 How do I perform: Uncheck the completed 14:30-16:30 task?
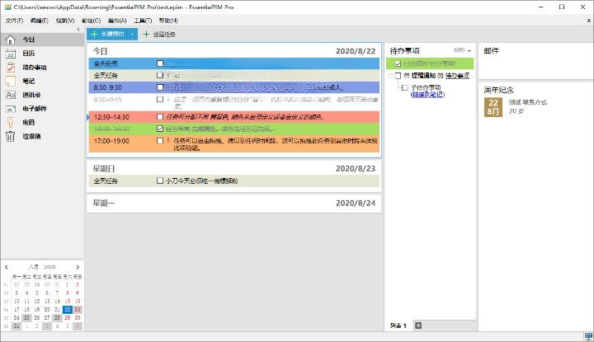tap(160, 129)
